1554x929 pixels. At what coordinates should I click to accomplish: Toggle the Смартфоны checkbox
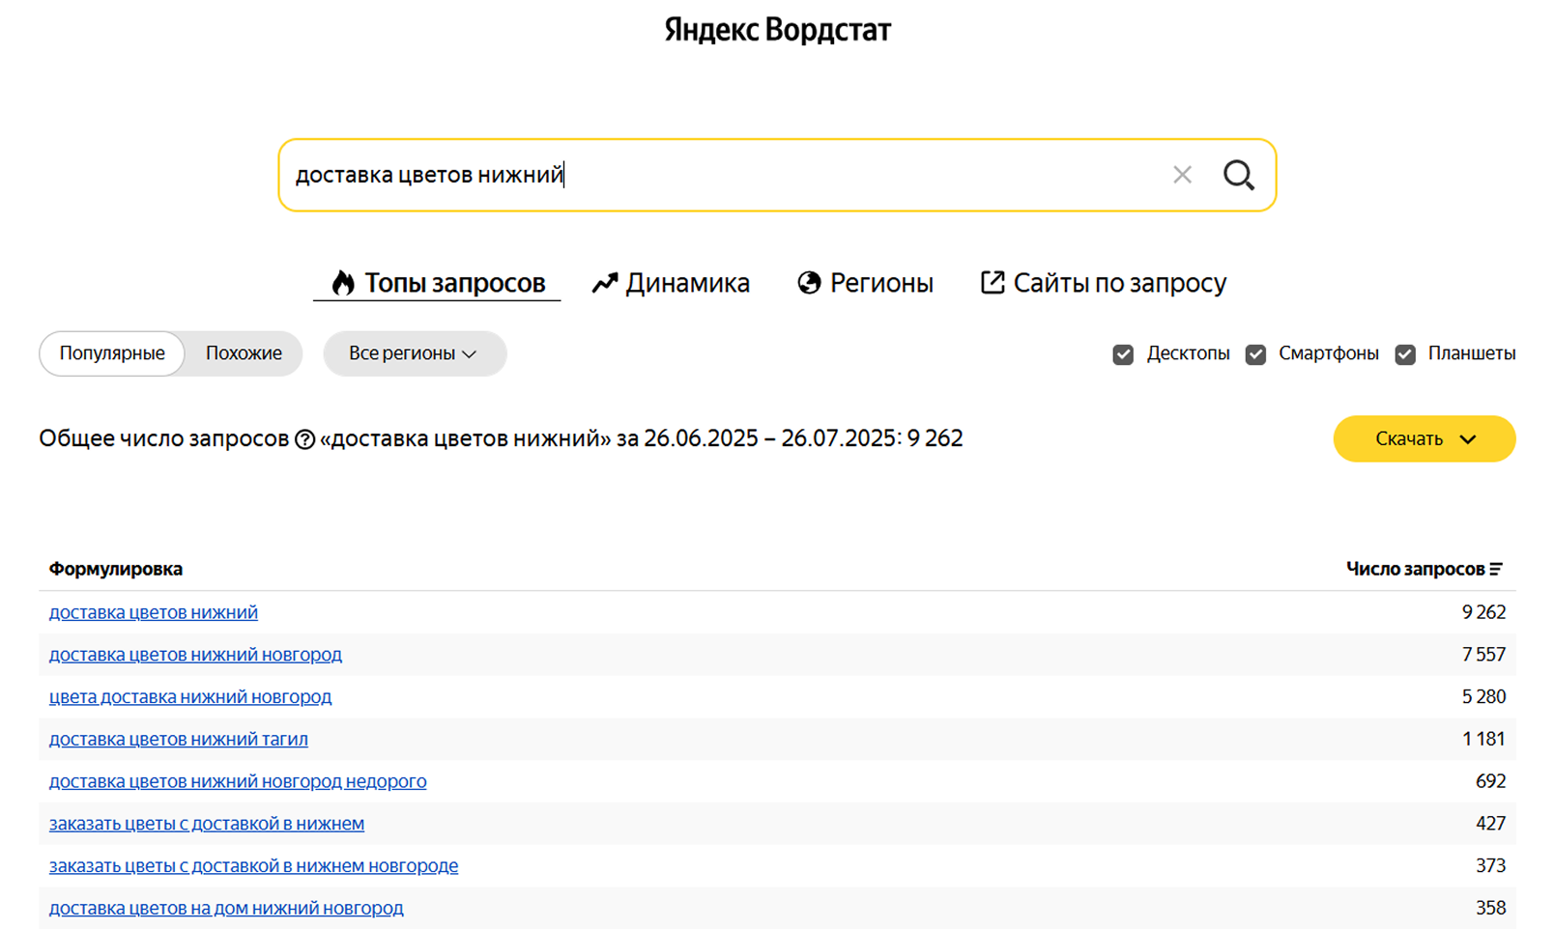click(1255, 354)
